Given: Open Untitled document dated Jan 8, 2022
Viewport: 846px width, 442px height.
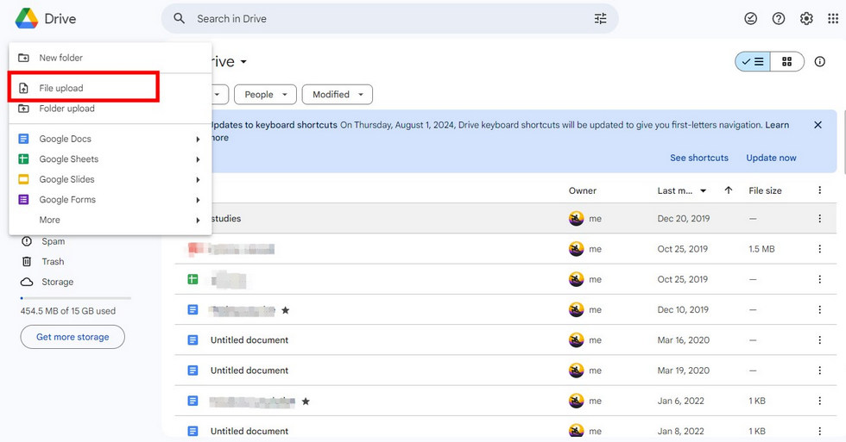Looking at the screenshot, I should tap(249, 432).
